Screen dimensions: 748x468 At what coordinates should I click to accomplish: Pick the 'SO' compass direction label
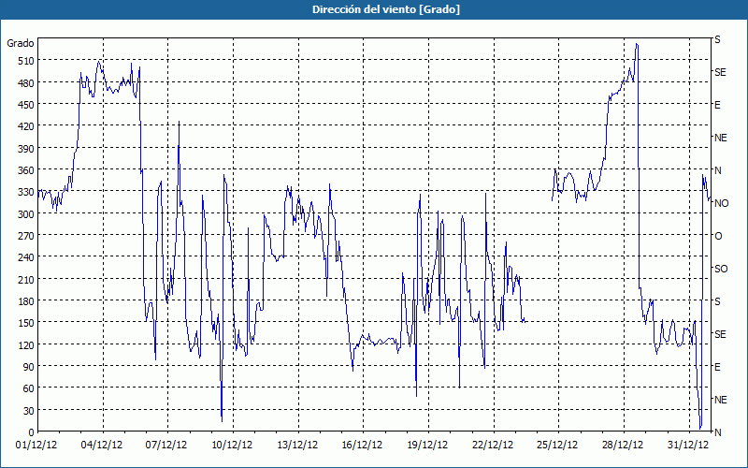coord(721,269)
